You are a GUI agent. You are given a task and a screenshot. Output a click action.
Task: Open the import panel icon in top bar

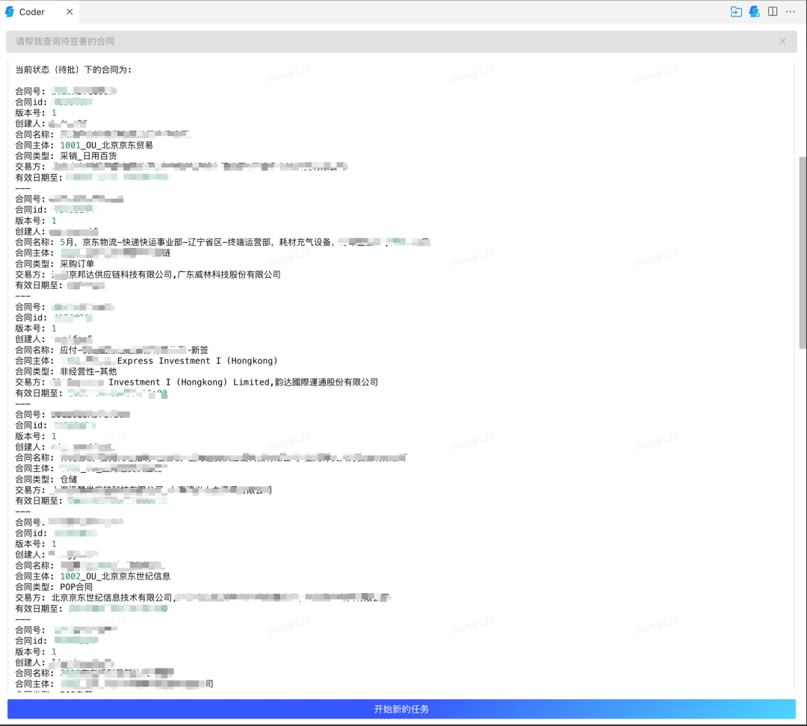pyautogui.click(x=736, y=11)
